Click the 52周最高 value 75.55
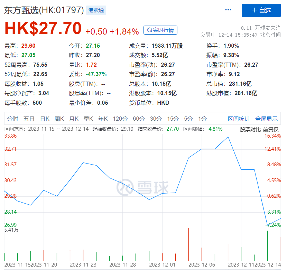287x270 pixels. pos(40,65)
